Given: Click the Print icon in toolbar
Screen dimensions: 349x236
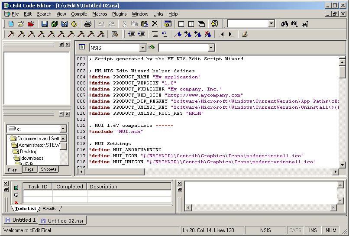Looking at the screenshot, I should tap(88, 24).
